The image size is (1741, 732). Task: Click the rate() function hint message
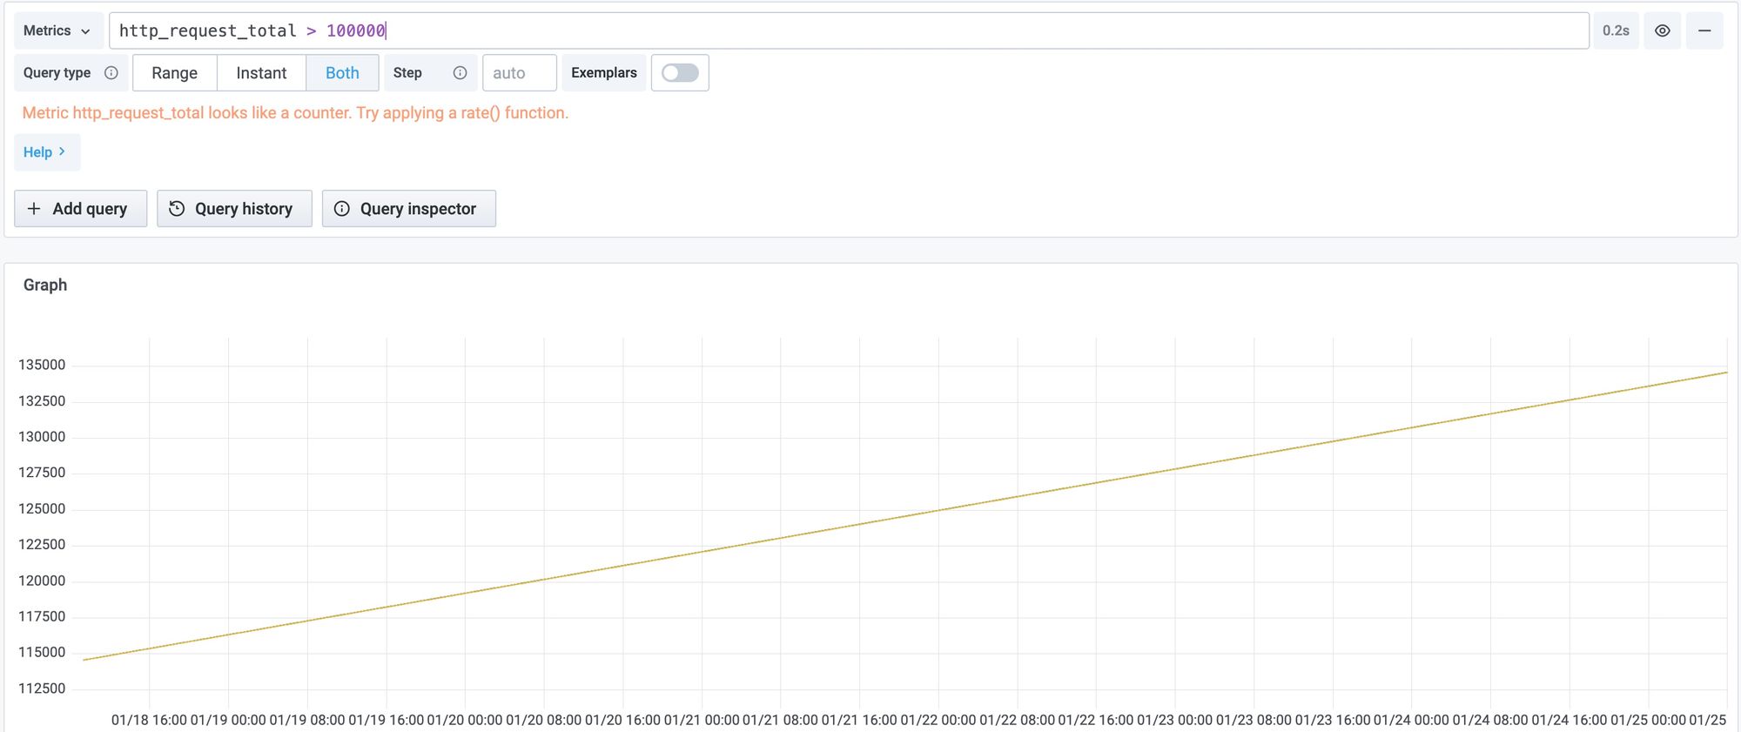295,113
